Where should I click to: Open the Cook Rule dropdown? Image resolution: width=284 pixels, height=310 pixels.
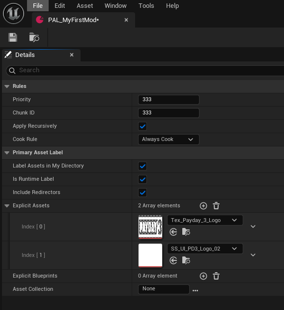[x=169, y=140]
